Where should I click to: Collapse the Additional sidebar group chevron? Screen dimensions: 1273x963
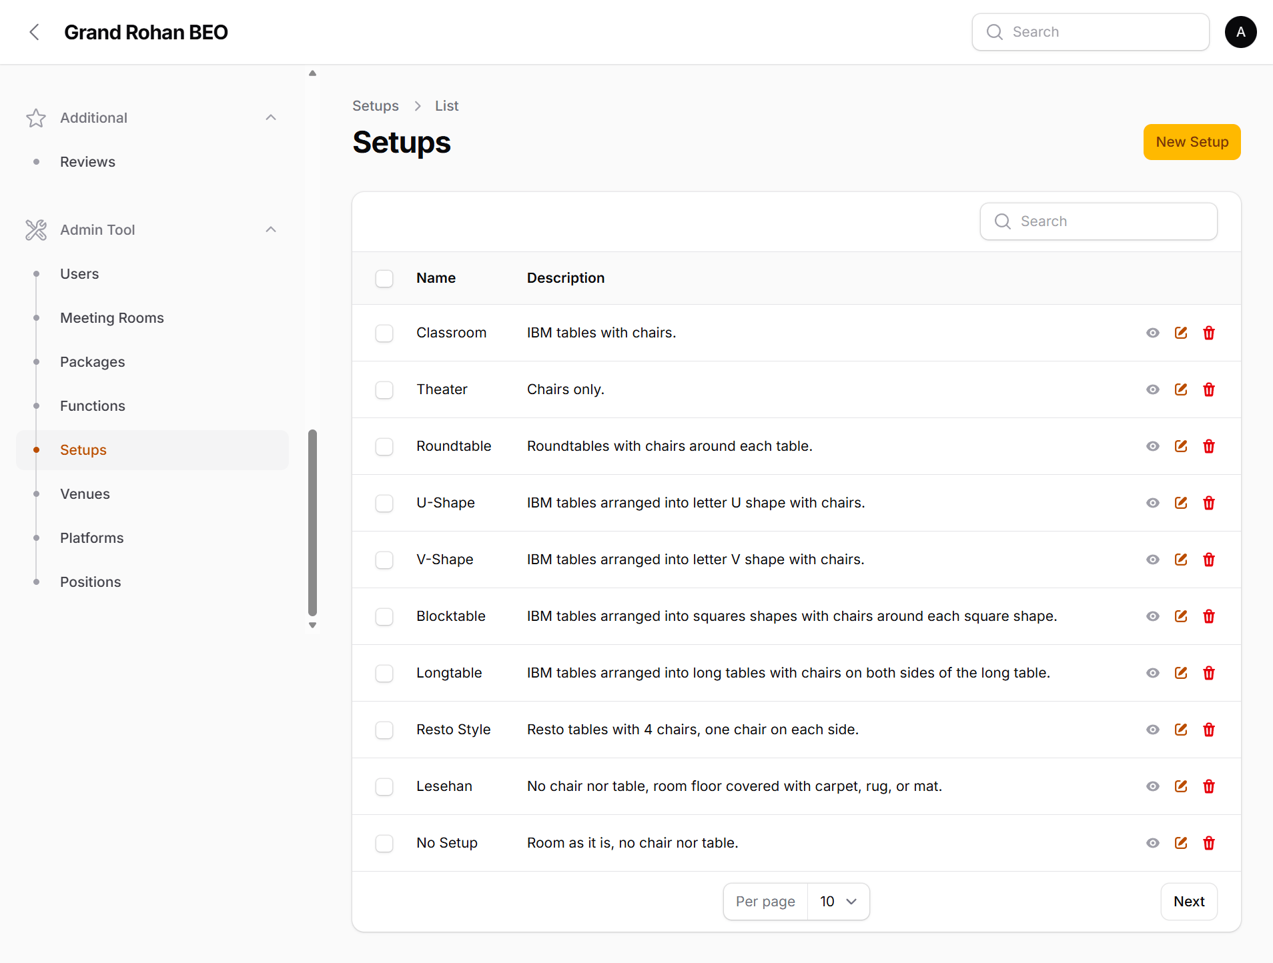tap(271, 118)
